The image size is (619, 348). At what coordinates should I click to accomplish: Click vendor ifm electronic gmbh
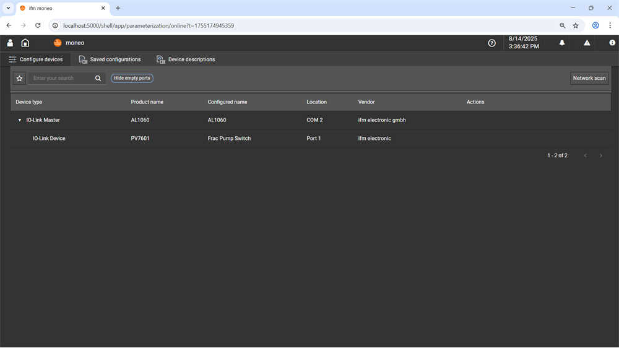click(382, 120)
